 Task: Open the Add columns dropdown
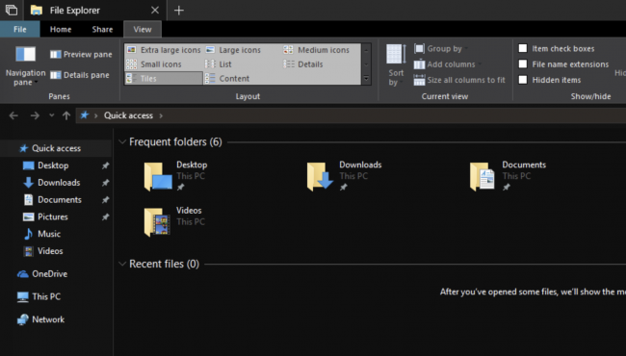(x=447, y=64)
